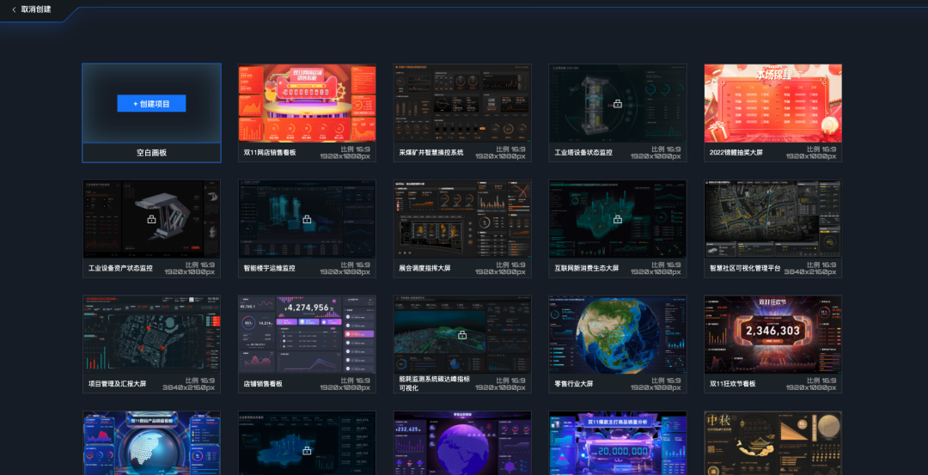Click the 智能楼宇运维监控 title
The width and height of the screenshot is (928, 475).
pos(269,268)
